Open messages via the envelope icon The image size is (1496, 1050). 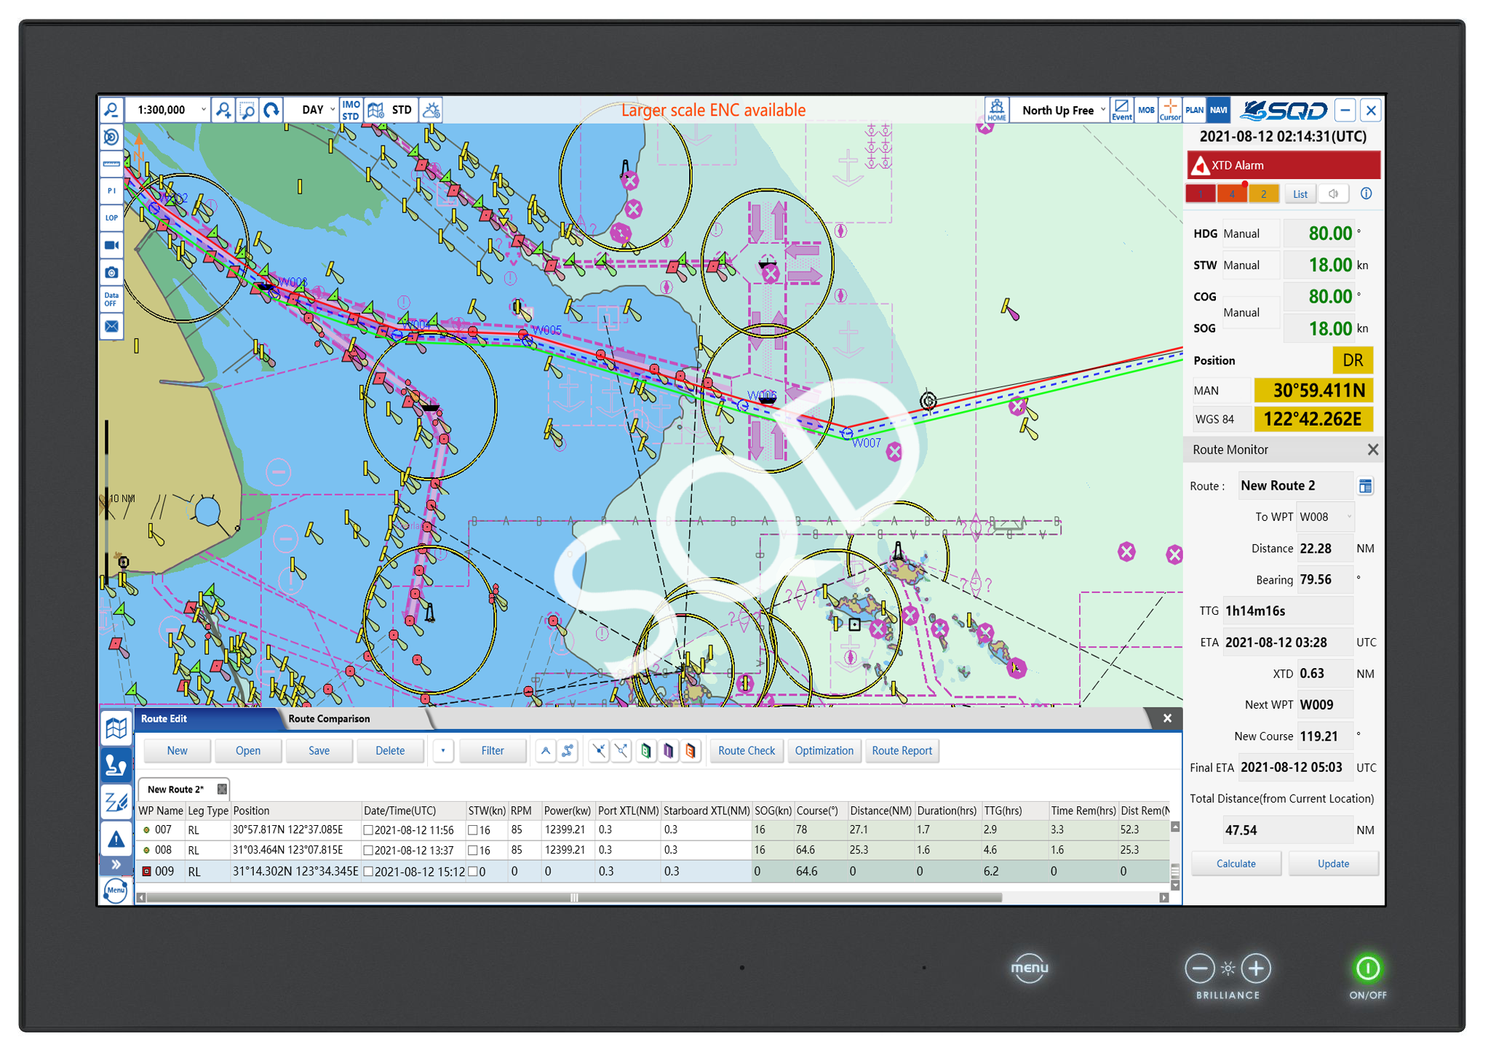click(x=111, y=326)
